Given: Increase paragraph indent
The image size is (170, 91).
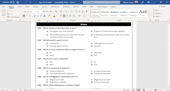Looking at the screenshot, I should pos(79,11).
